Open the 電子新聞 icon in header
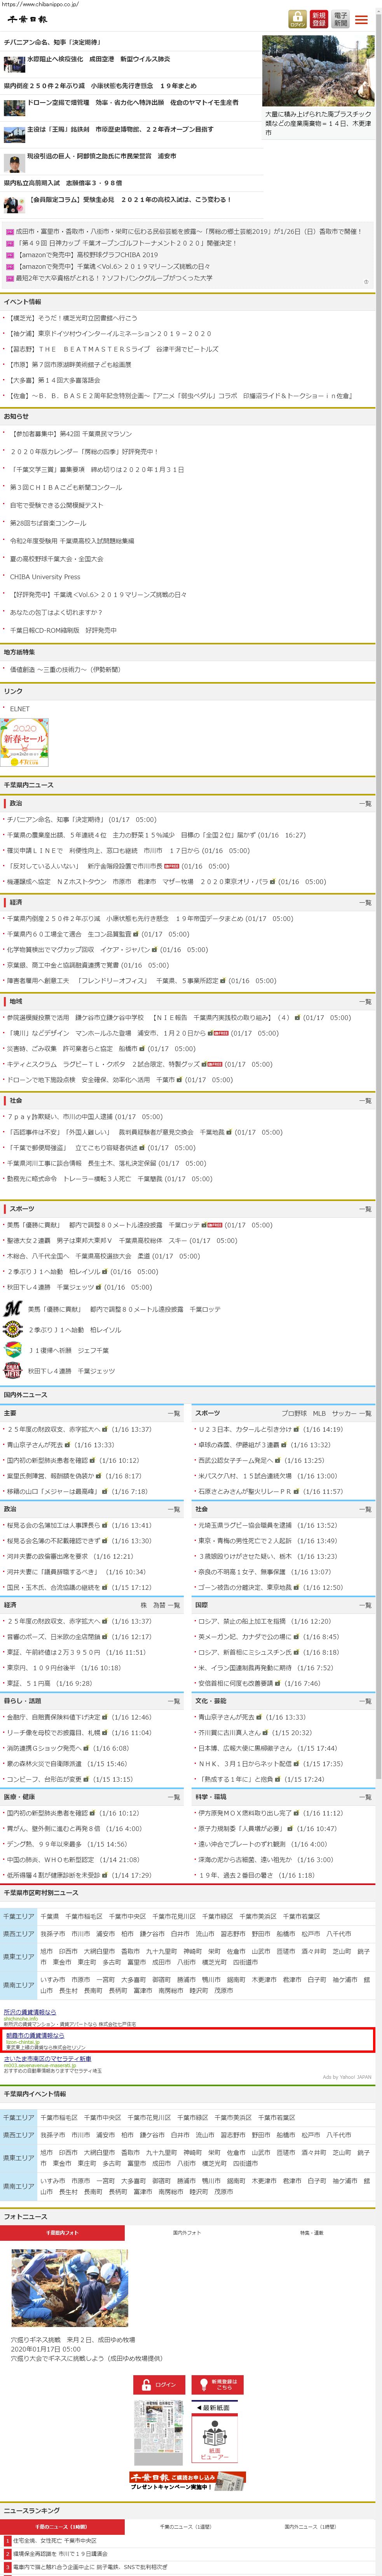The width and height of the screenshot is (382, 2576). coord(341,19)
